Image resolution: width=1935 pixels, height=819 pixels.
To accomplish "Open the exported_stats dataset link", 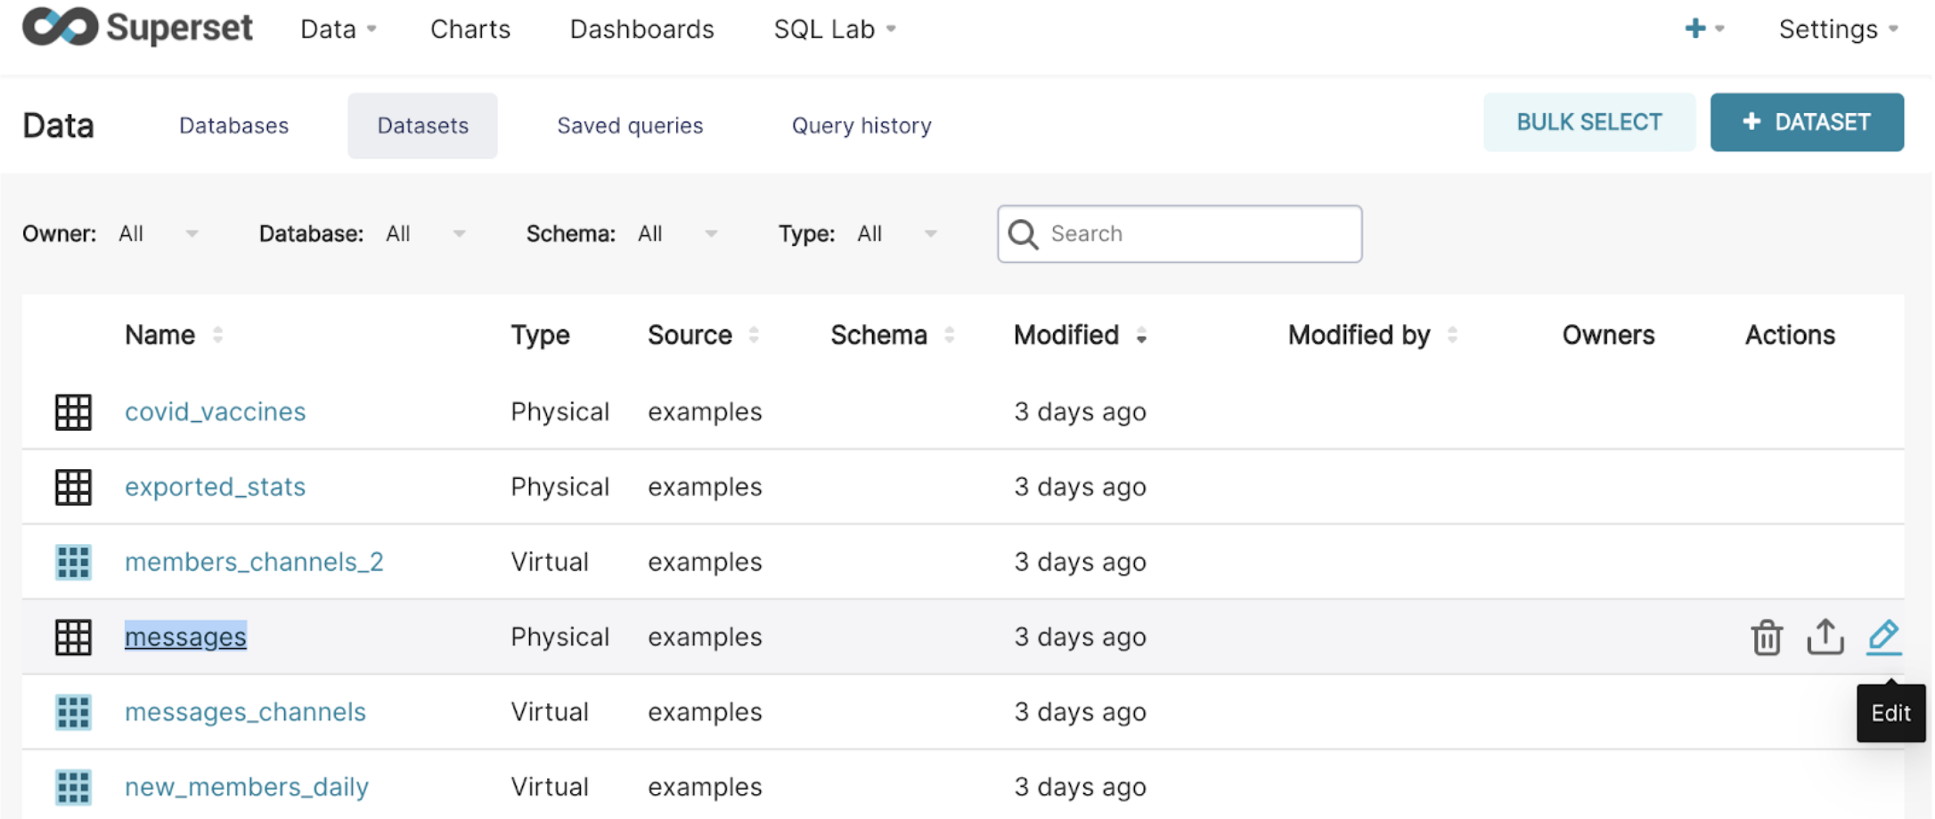I will (x=215, y=487).
